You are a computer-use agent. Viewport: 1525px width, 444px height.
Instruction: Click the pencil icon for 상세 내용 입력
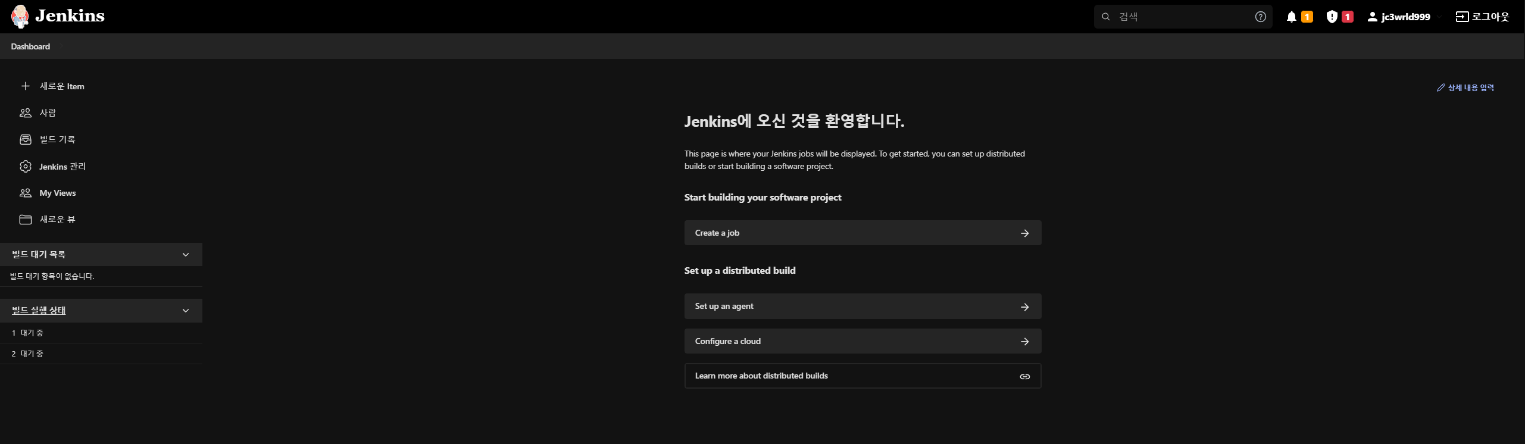(x=1440, y=87)
